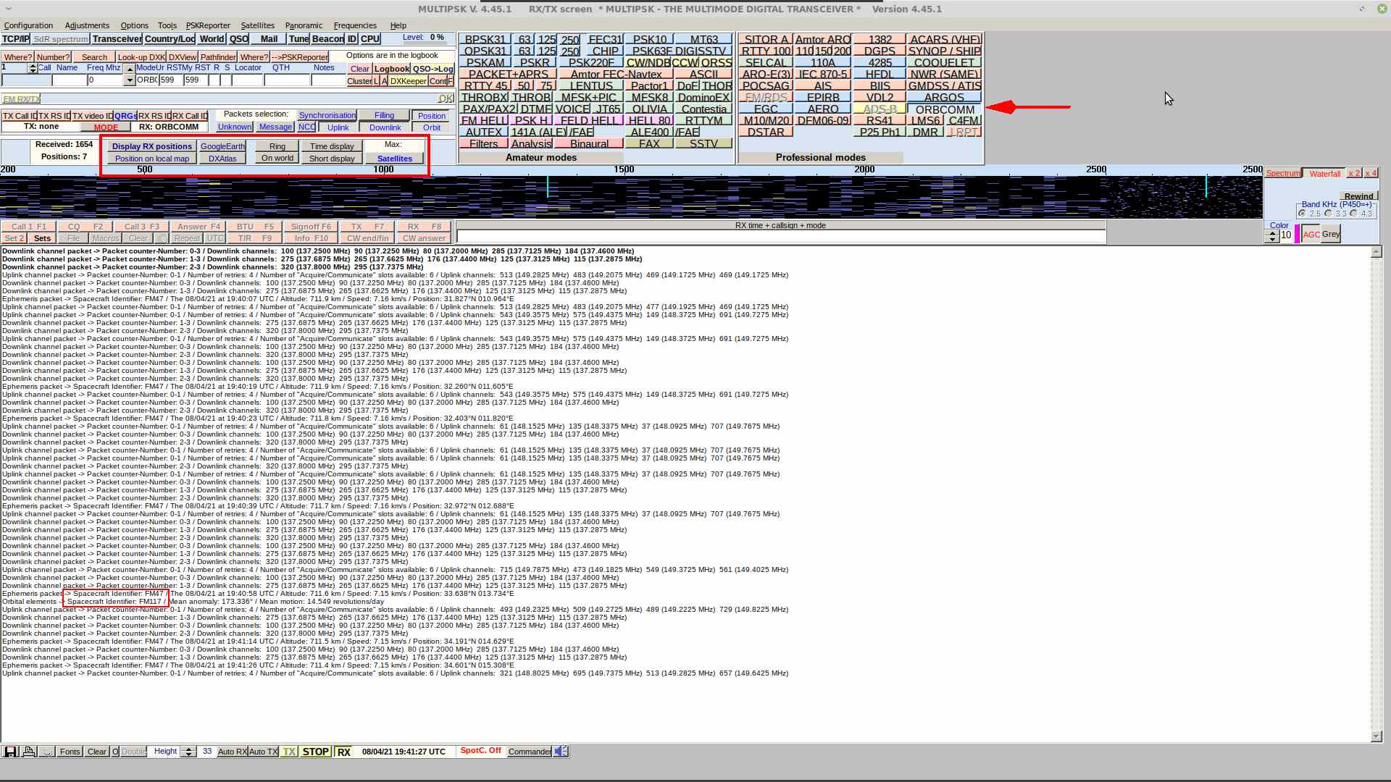The width and height of the screenshot is (1391, 782).
Task: Click the GoogleEarth button
Action: (222, 146)
